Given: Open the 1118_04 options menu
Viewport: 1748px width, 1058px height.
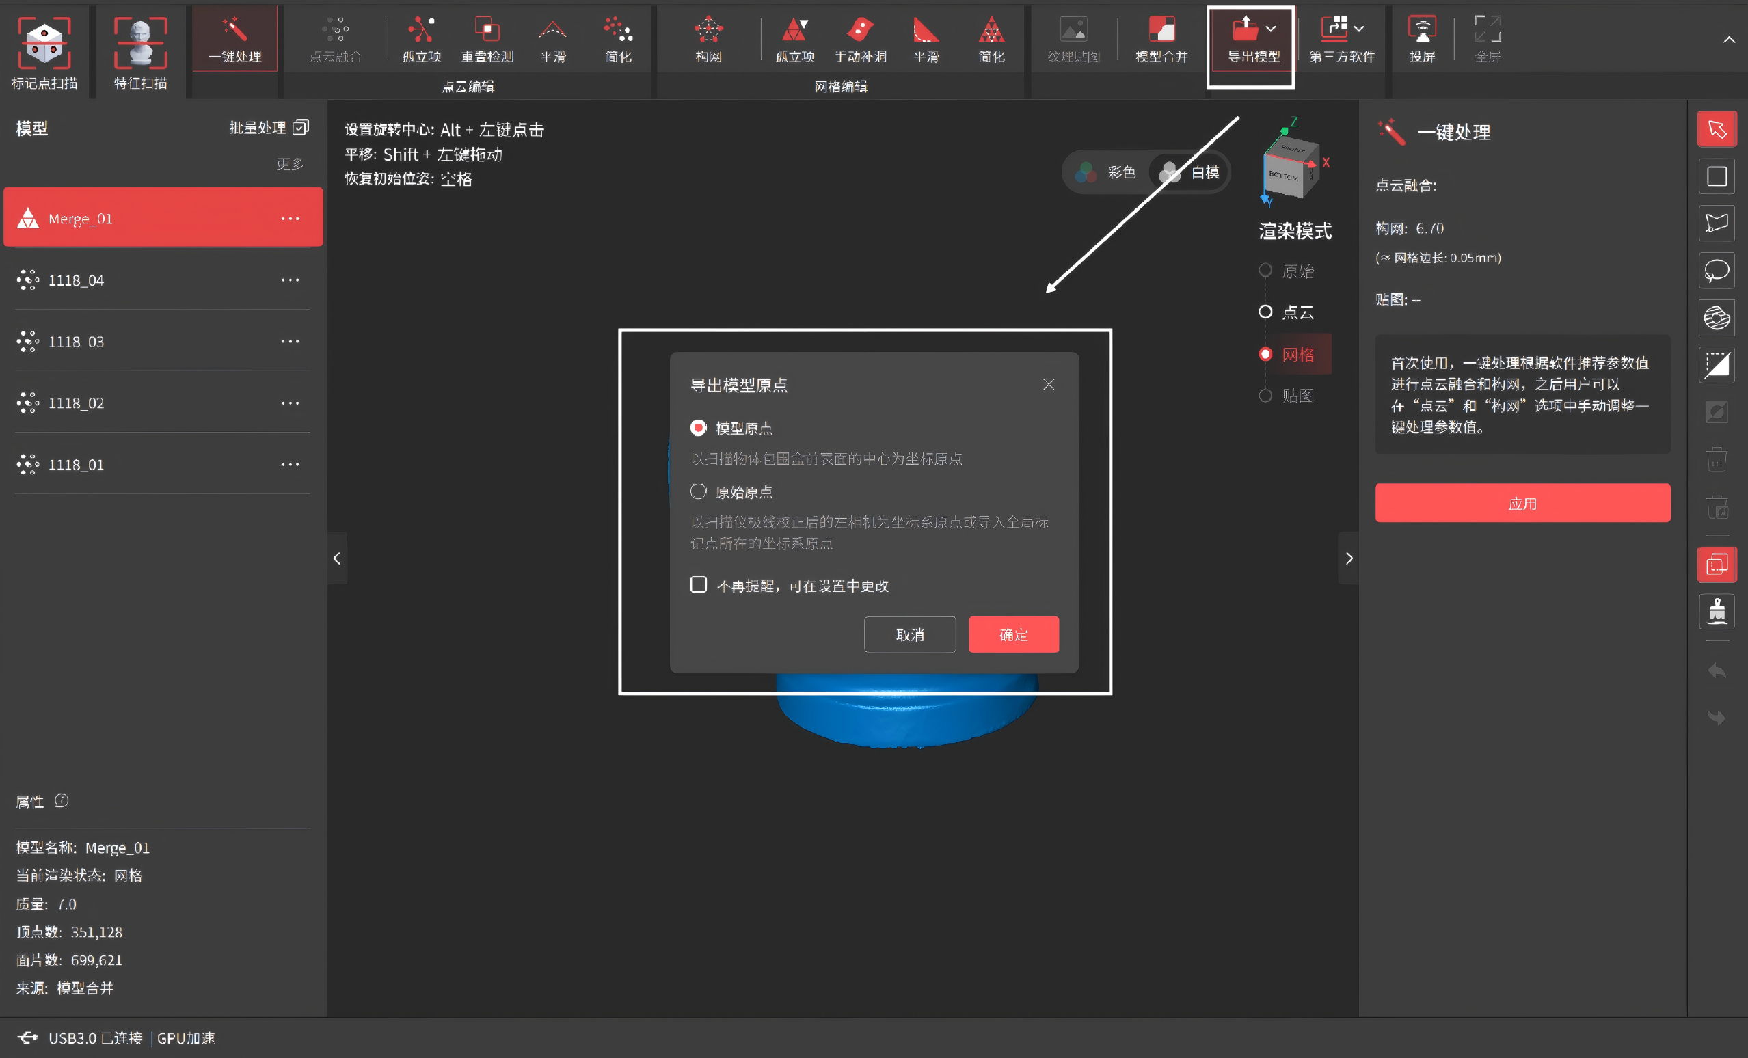Looking at the screenshot, I should click(290, 280).
